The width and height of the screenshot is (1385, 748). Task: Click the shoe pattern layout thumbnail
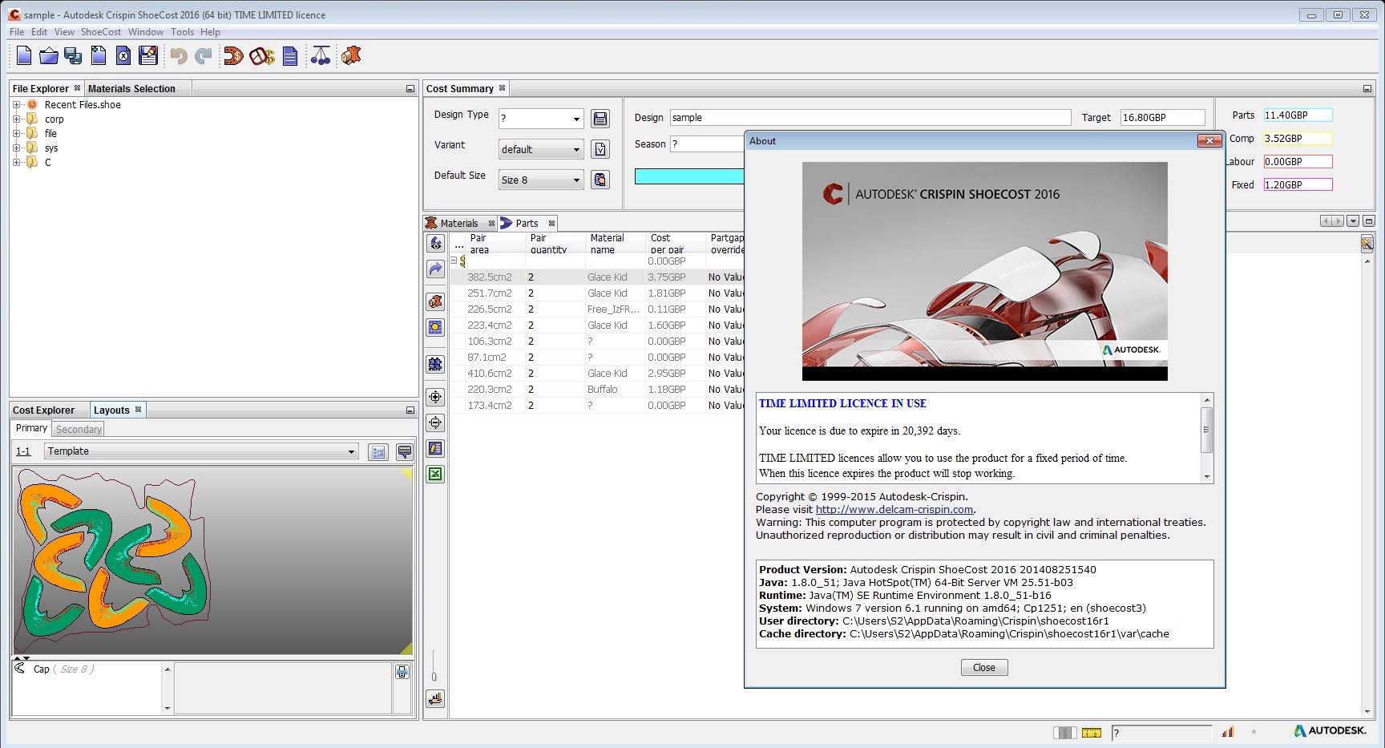point(213,561)
